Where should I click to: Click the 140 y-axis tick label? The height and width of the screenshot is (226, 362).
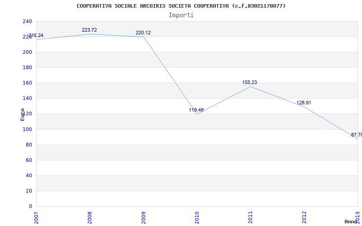(27, 98)
